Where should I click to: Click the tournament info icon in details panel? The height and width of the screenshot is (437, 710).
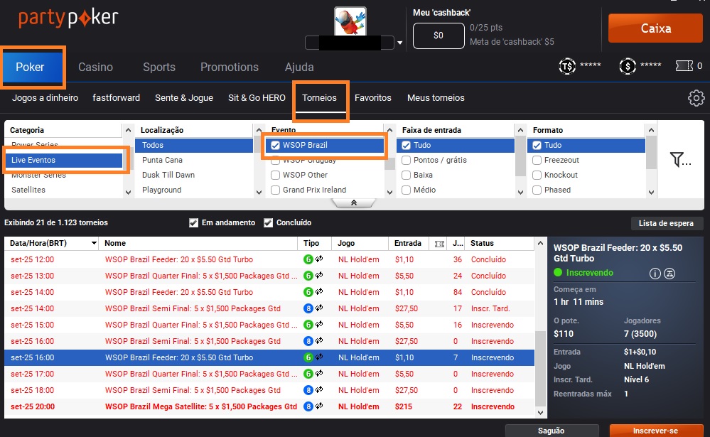[x=655, y=273]
